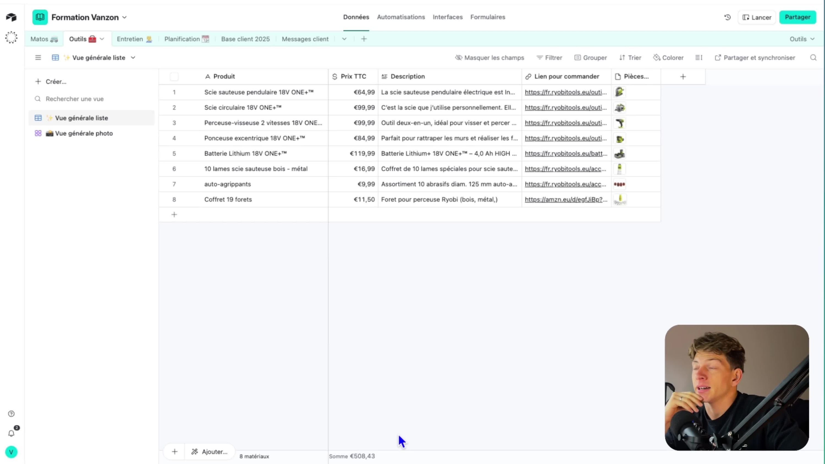Click in Rechercher une vue field
The height and width of the screenshot is (464, 825).
(x=92, y=99)
